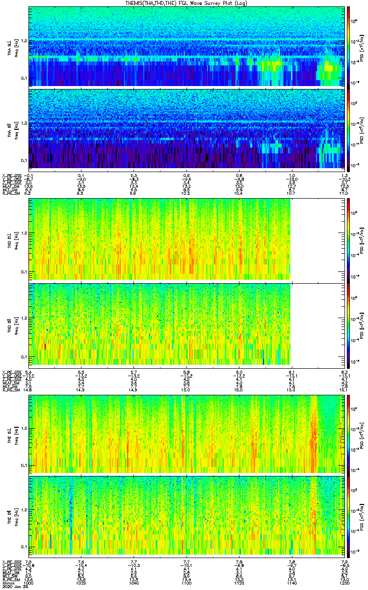Viewport: 368px width, 590px height.
Task: Click the 1.0 frequency tick on the THA B⊥ axis
Action: [24, 41]
